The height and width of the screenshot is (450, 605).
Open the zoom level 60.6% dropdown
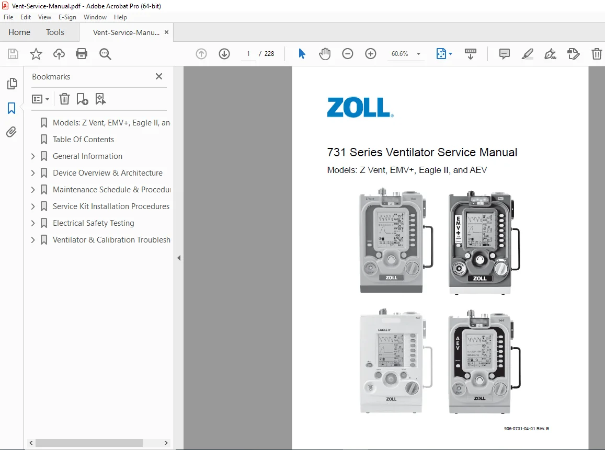(x=419, y=54)
